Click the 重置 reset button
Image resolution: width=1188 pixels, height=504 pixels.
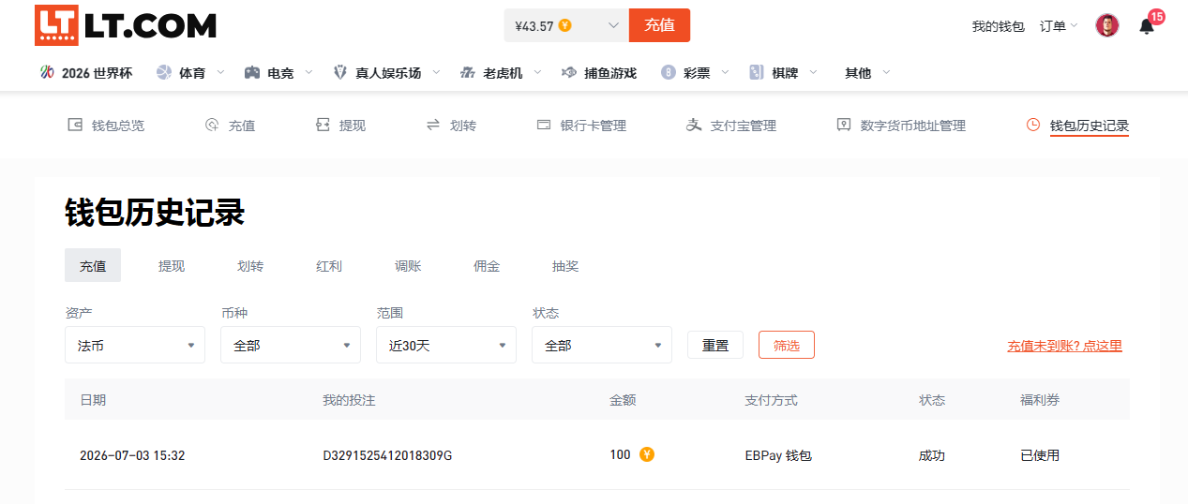click(715, 345)
